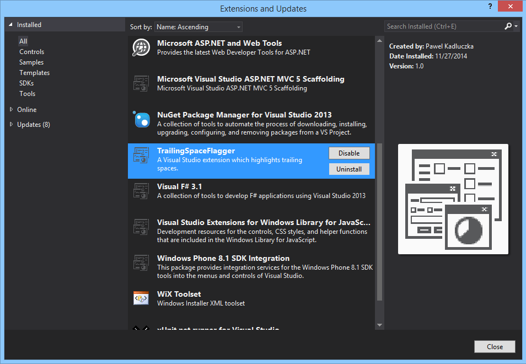This screenshot has height=364, width=526.
Task: Click the Microsoft ASP.NET and Web Tools globe icon
Action: pyautogui.click(x=142, y=48)
